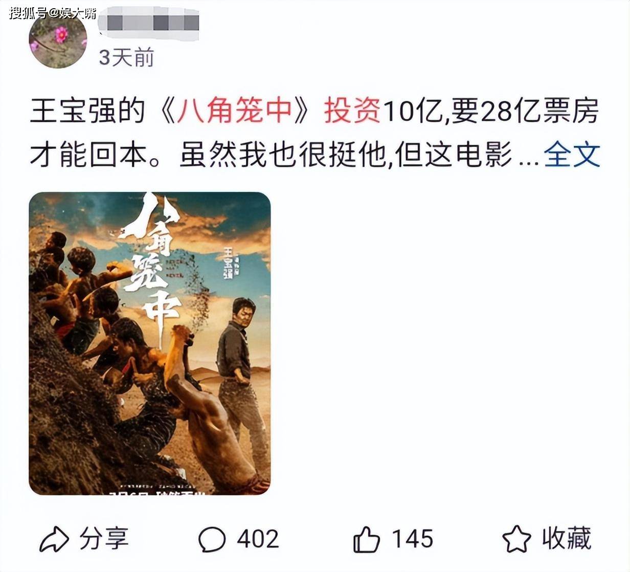Click the post text 才能回本
The width and height of the screenshot is (630, 572).
pos(88,155)
